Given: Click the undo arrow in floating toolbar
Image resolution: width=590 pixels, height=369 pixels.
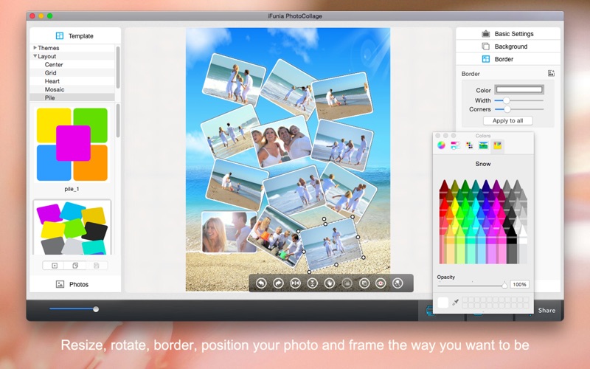Looking at the screenshot, I should tap(261, 283).
